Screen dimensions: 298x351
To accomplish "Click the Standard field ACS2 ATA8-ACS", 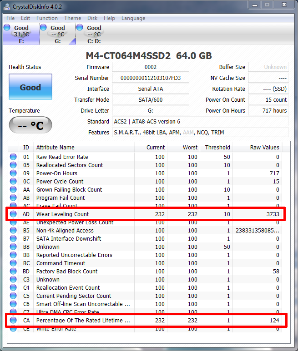I will pyautogui.click(x=200, y=122).
